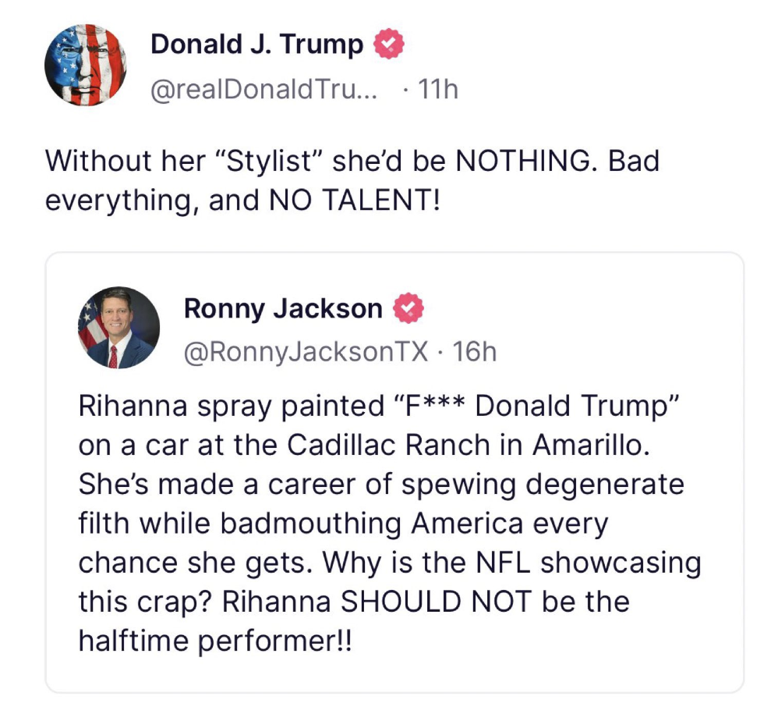
Task: Click the @realDonaldTru... handle
Action: (x=263, y=91)
